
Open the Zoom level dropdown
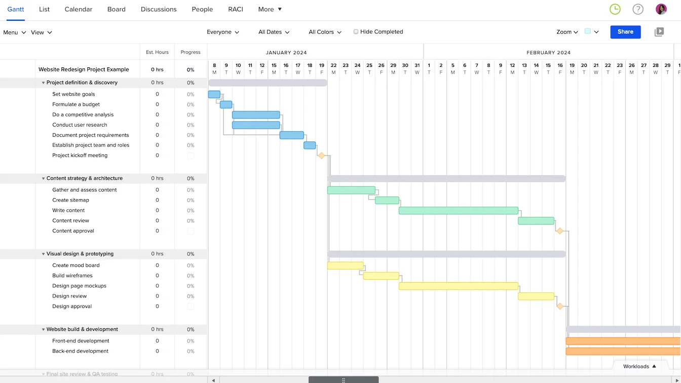[567, 31]
